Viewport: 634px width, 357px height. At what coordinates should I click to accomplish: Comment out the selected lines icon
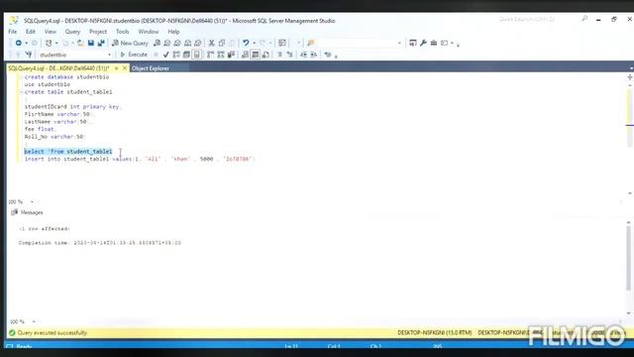pyautogui.click(x=279, y=55)
